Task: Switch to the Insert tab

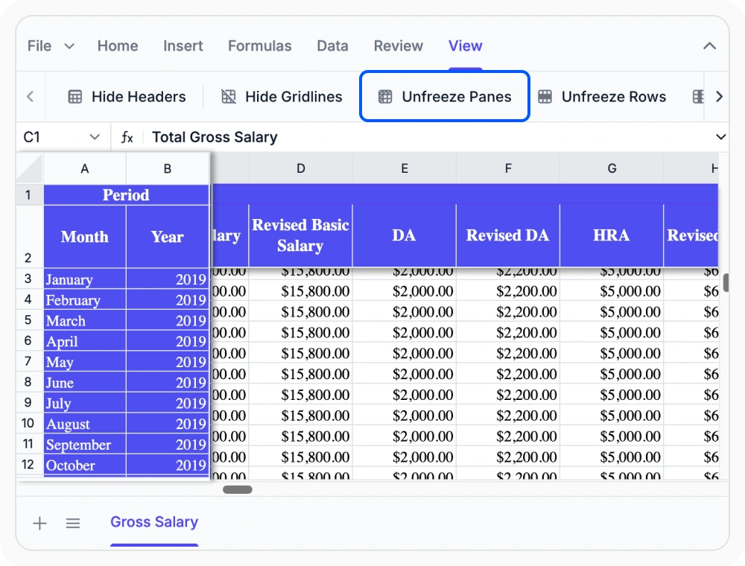Action: pyautogui.click(x=183, y=46)
